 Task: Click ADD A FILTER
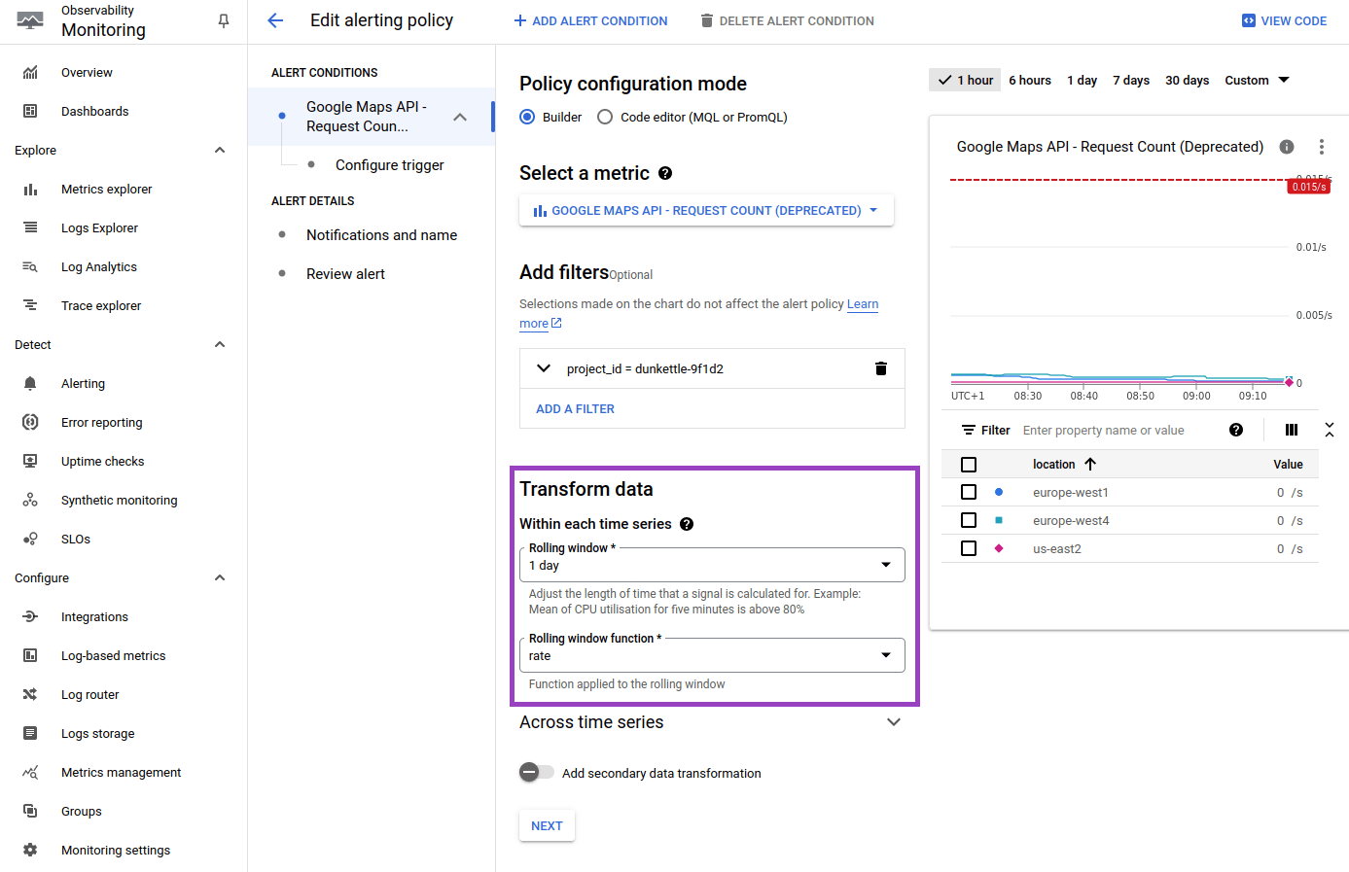575,409
